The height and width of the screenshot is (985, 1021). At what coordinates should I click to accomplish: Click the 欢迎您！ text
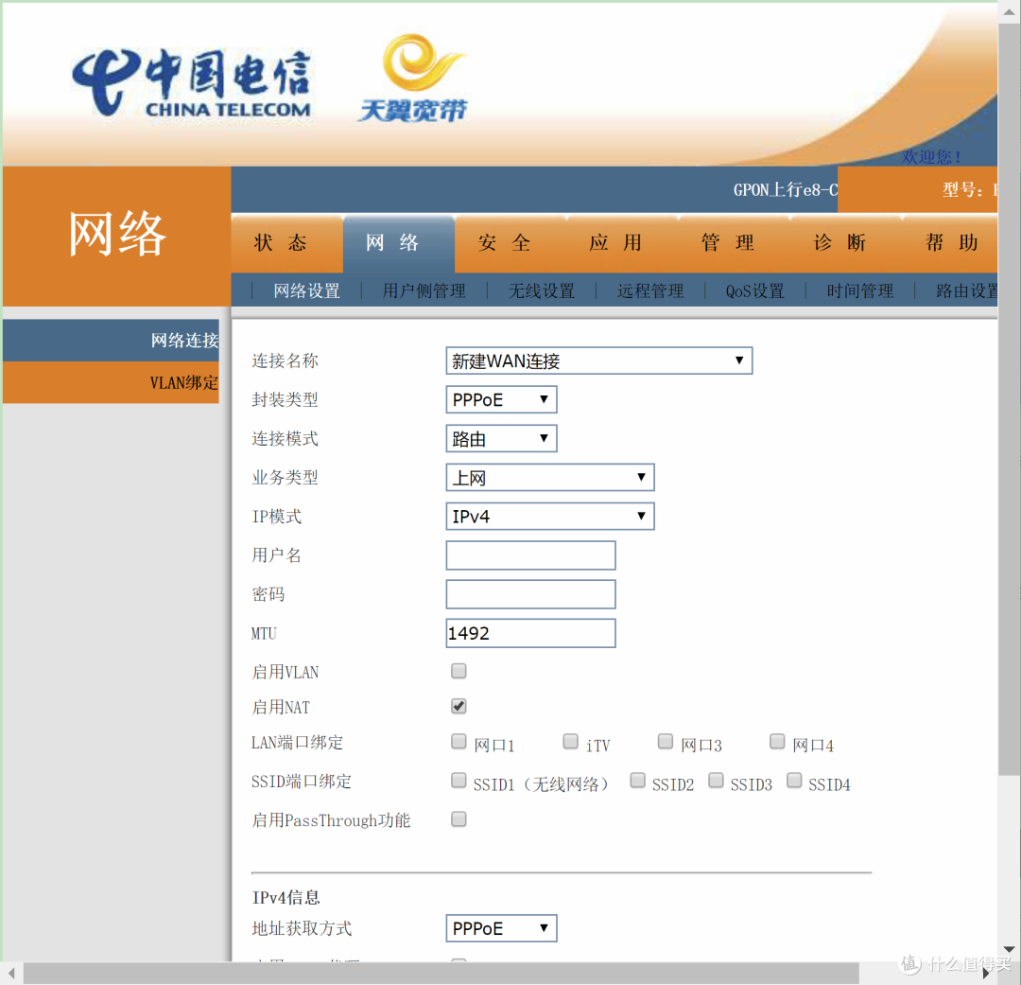931,156
